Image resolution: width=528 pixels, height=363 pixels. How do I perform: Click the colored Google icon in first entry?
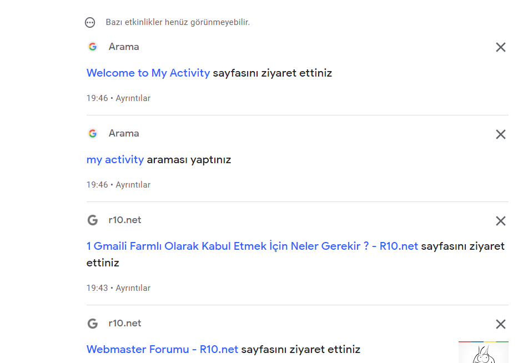click(x=93, y=47)
